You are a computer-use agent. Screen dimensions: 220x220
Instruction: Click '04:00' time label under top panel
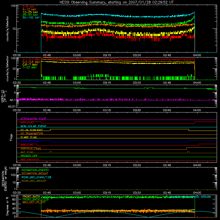click(x=197, y=55)
